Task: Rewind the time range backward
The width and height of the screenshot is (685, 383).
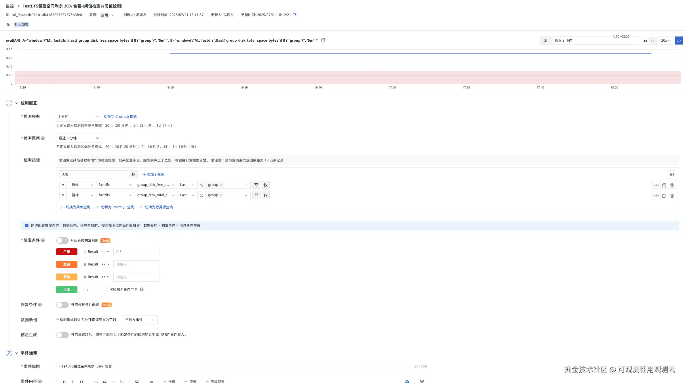Action: pyautogui.click(x=645, y=41)
